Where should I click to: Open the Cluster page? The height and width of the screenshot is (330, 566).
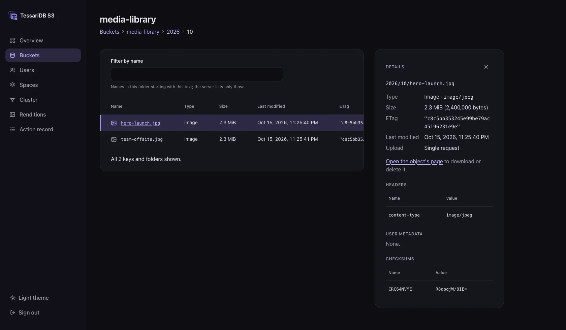click(x=43, y=100)
